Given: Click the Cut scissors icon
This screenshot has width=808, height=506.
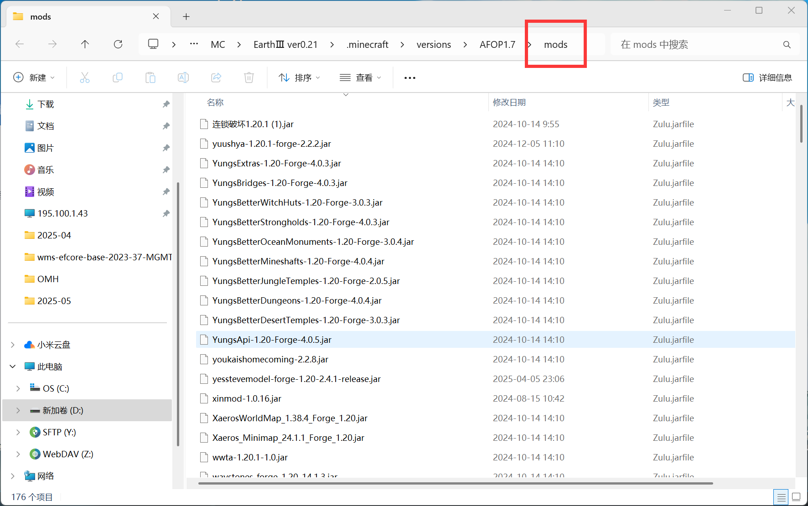Looking at the screenshot, I should pyautogui.click(x=85, y=77).
